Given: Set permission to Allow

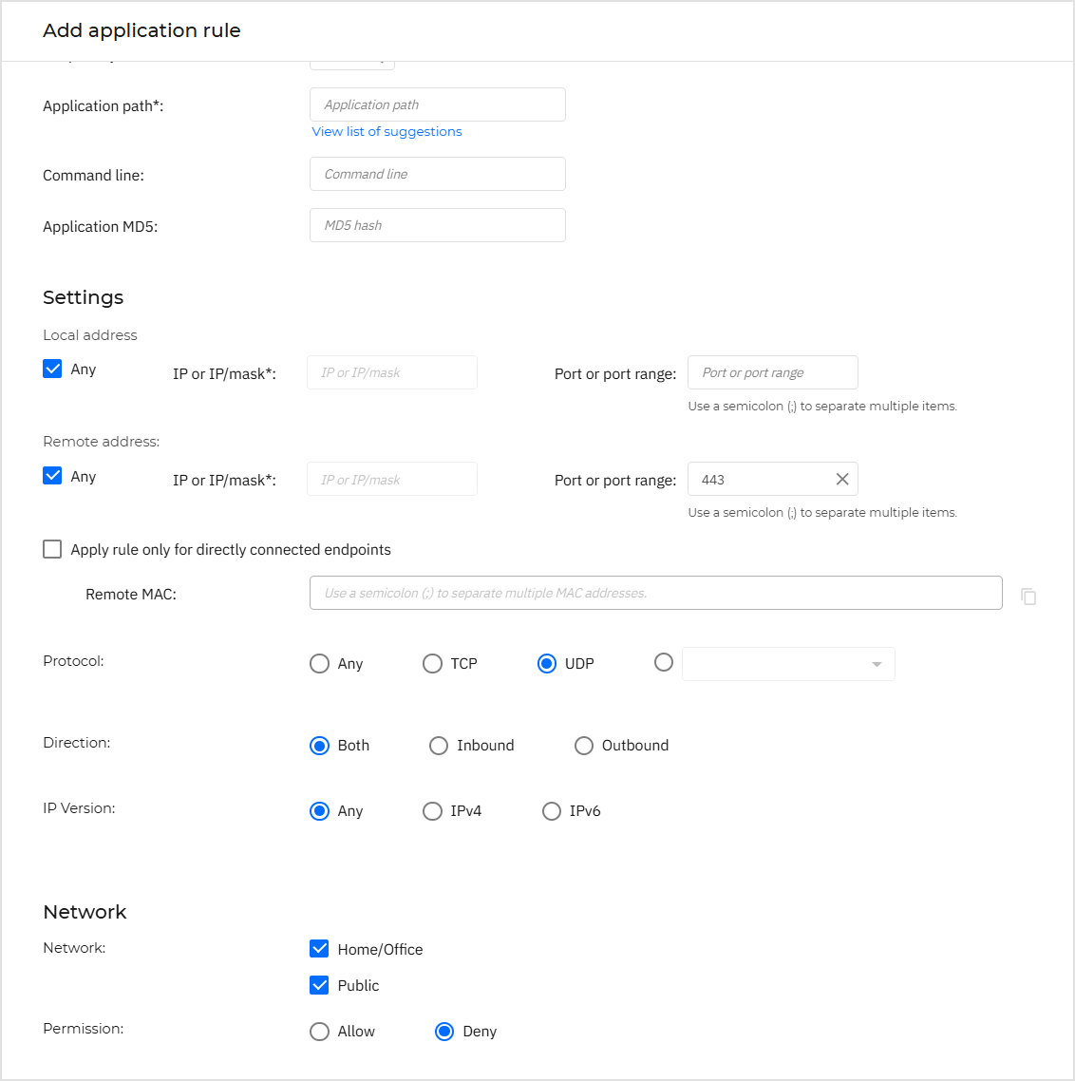Looking at the screenshot, I should click(320, 1032).
